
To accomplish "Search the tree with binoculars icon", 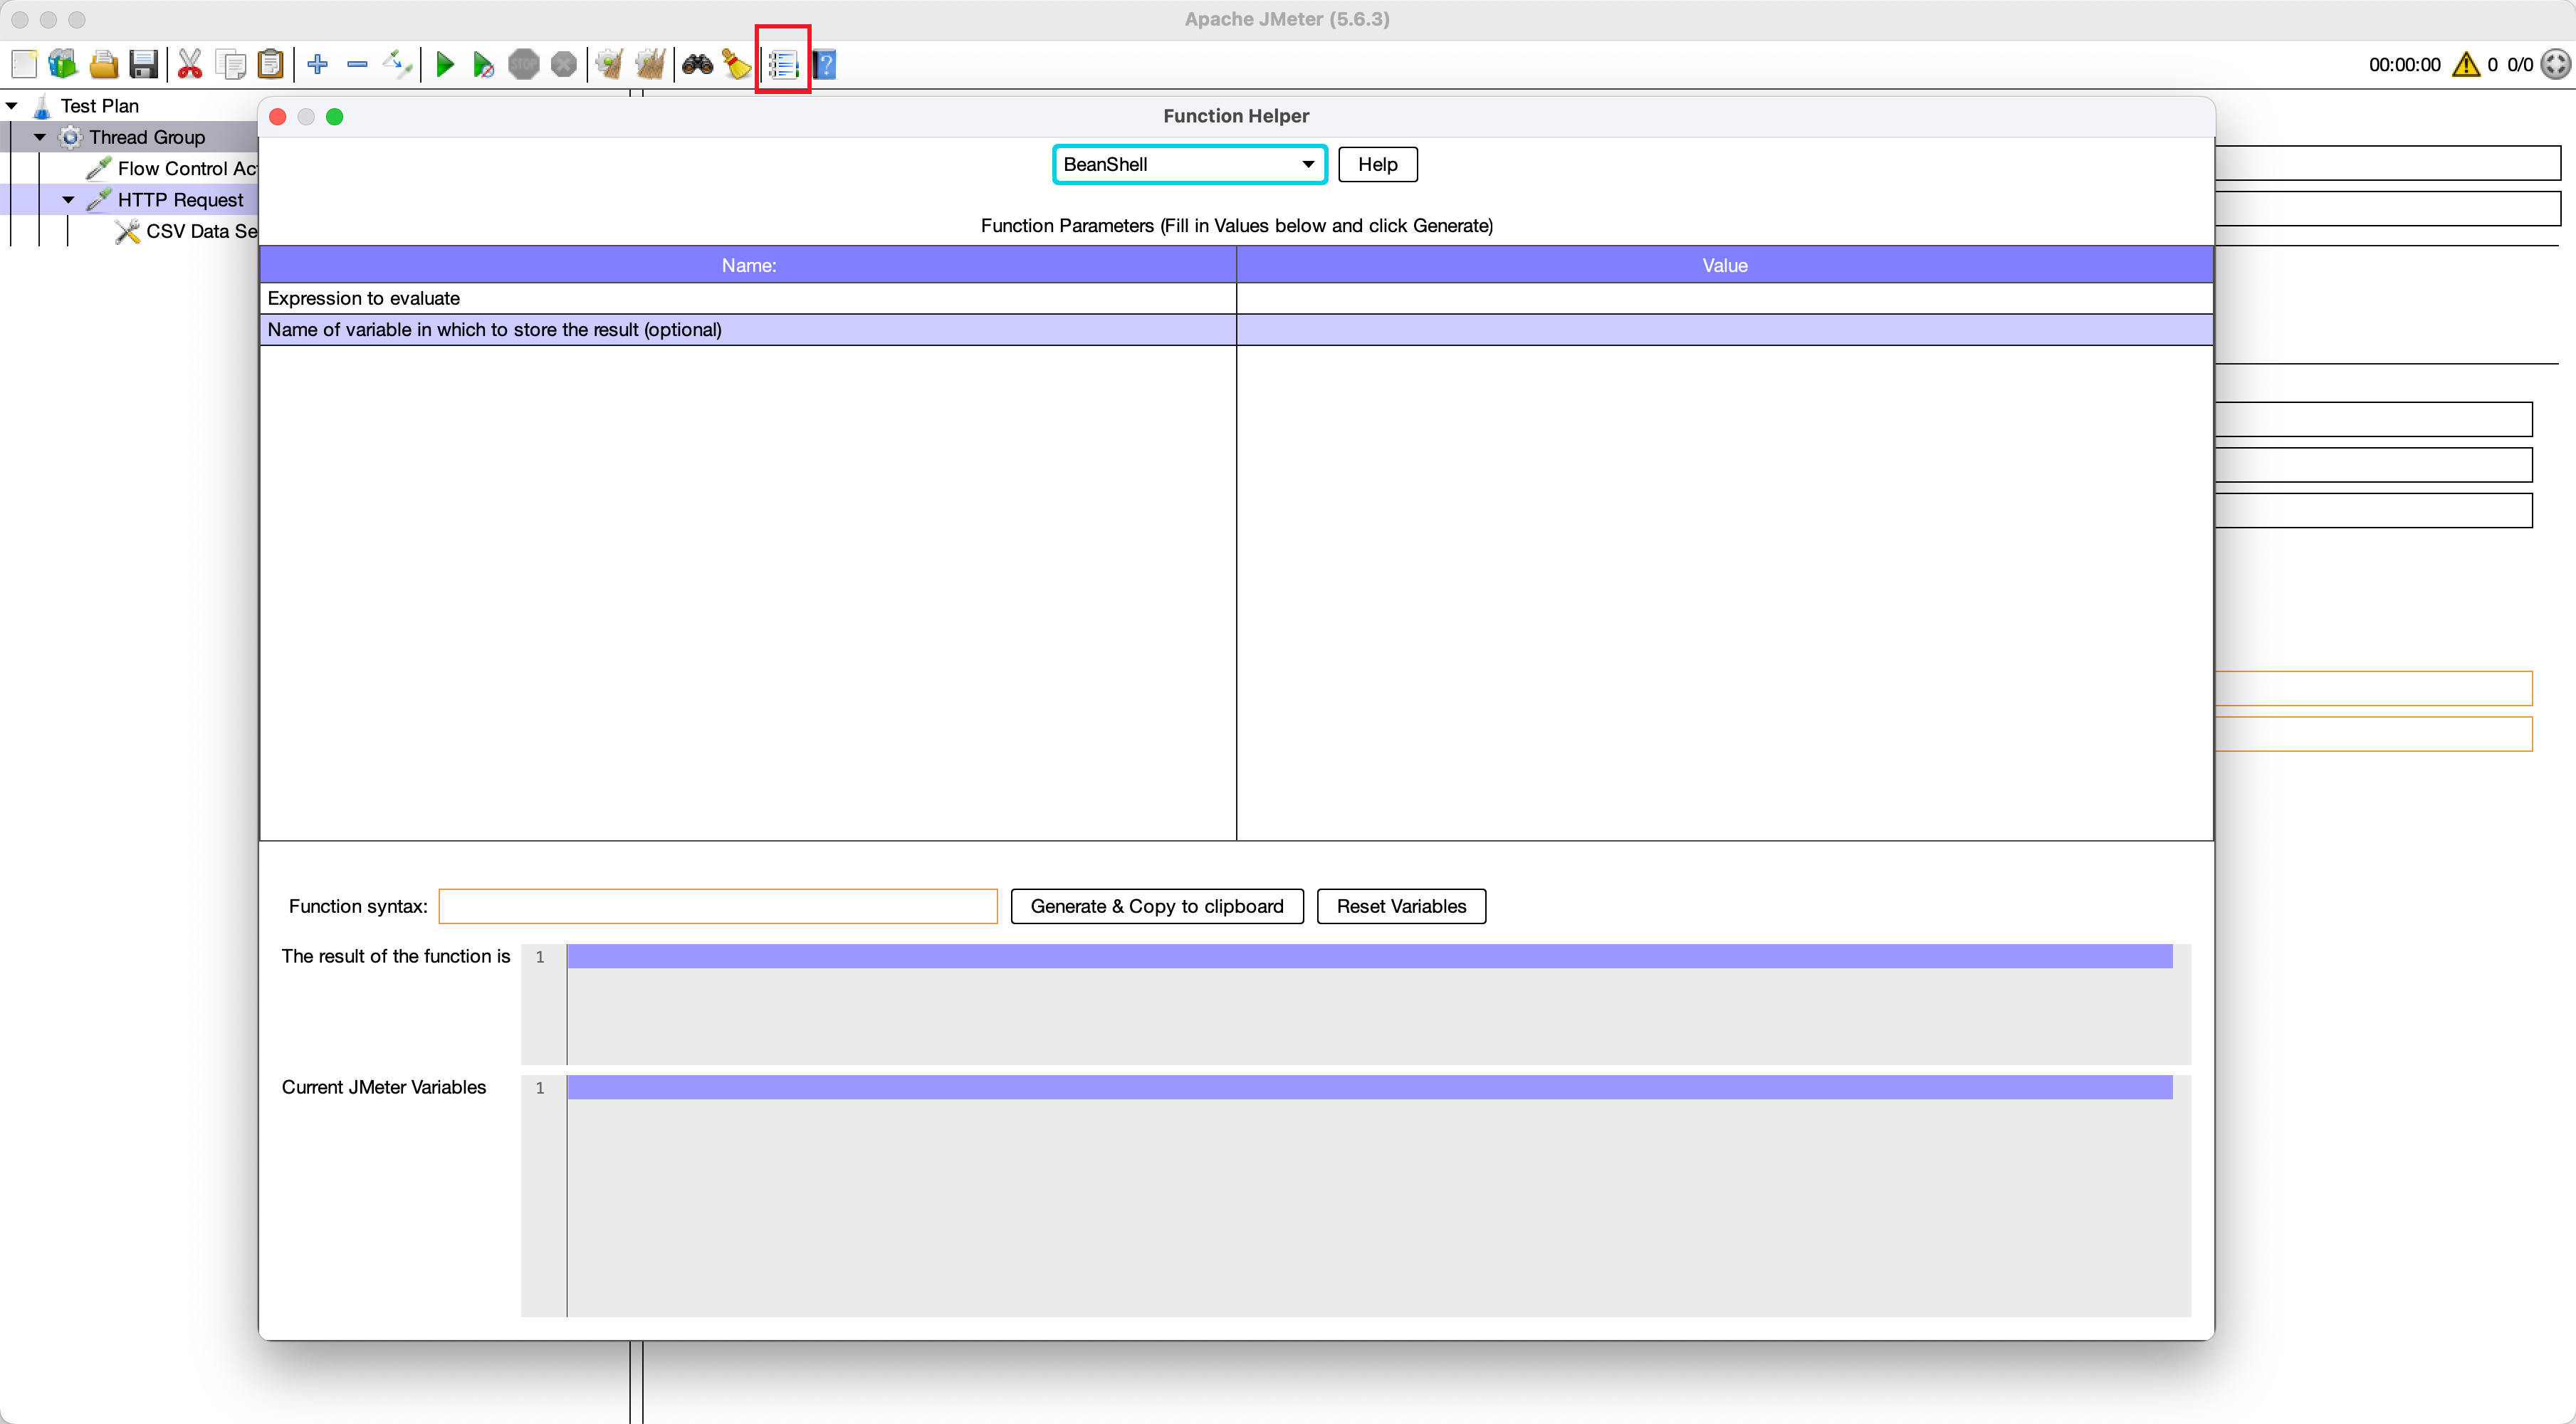I will tap(697, 65).
